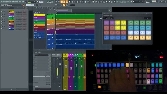Click the transport play button

point(32,2)
